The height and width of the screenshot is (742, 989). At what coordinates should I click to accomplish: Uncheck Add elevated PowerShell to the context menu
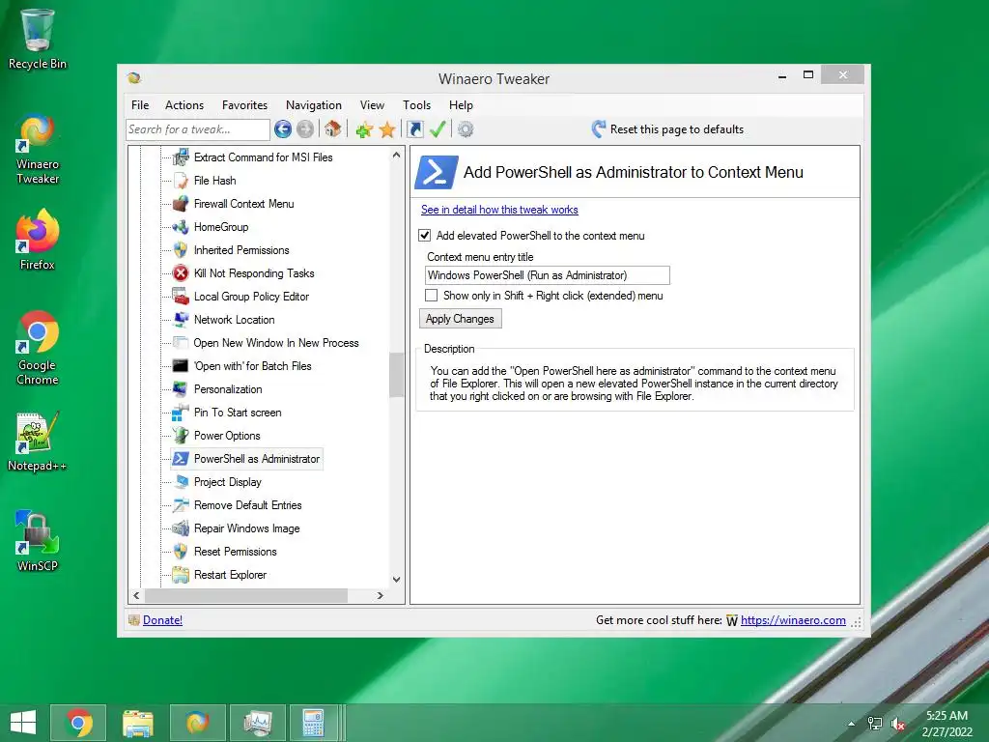click(425, 236)
